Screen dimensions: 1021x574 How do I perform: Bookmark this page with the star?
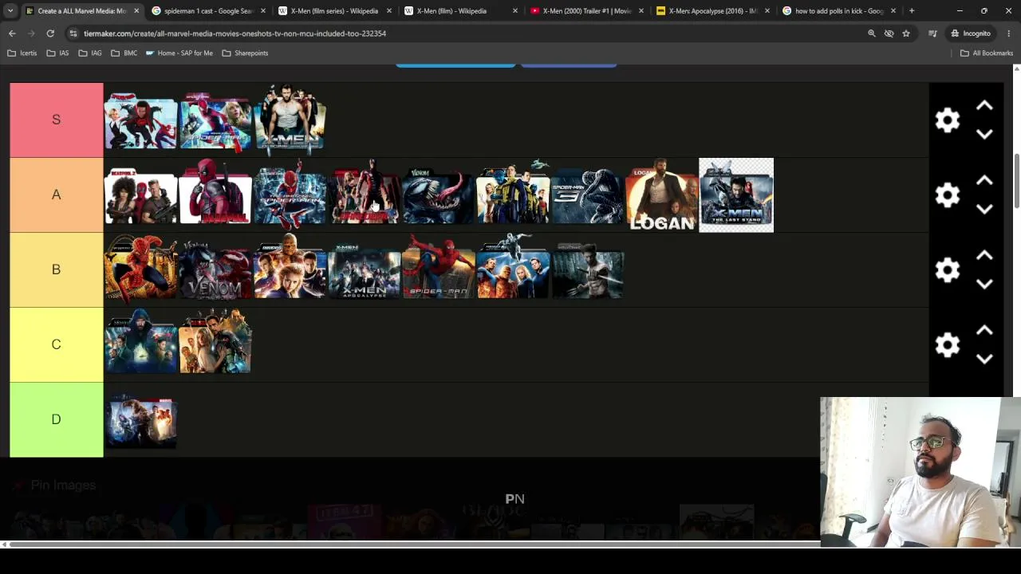pos(906,33)
